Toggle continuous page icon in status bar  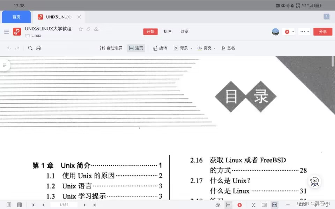point(228,205)
